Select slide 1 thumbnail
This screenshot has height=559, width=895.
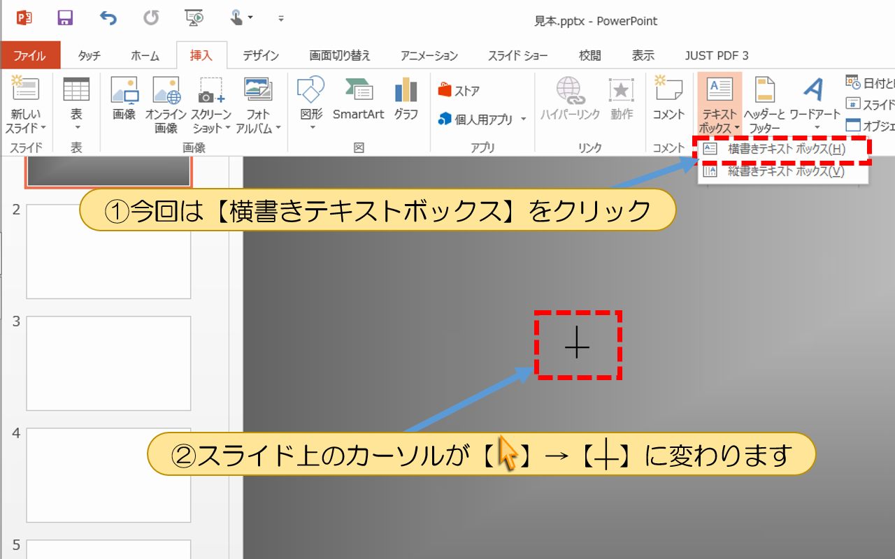[x=108, y=171]
